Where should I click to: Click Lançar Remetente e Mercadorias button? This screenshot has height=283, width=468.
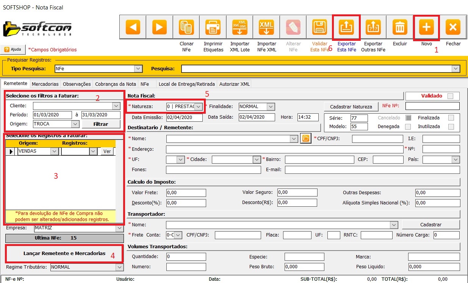64,254
